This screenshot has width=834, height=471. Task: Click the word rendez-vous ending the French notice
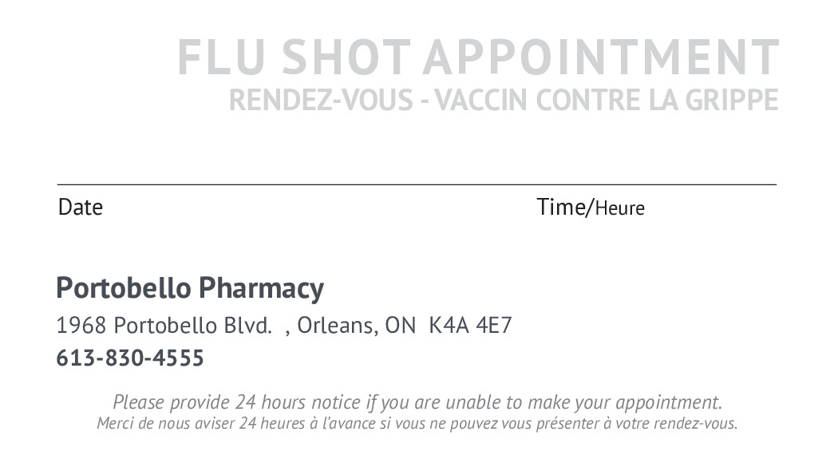click(695, 423)
